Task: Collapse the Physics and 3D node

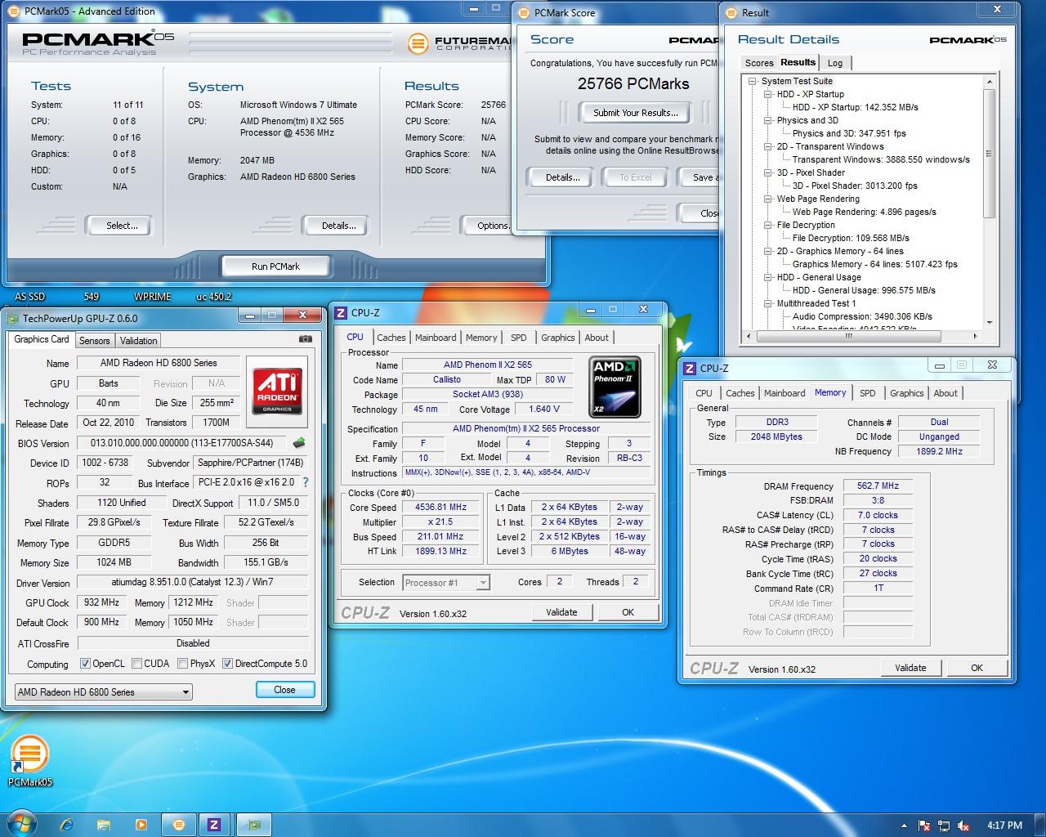Action: click(768, 120)
